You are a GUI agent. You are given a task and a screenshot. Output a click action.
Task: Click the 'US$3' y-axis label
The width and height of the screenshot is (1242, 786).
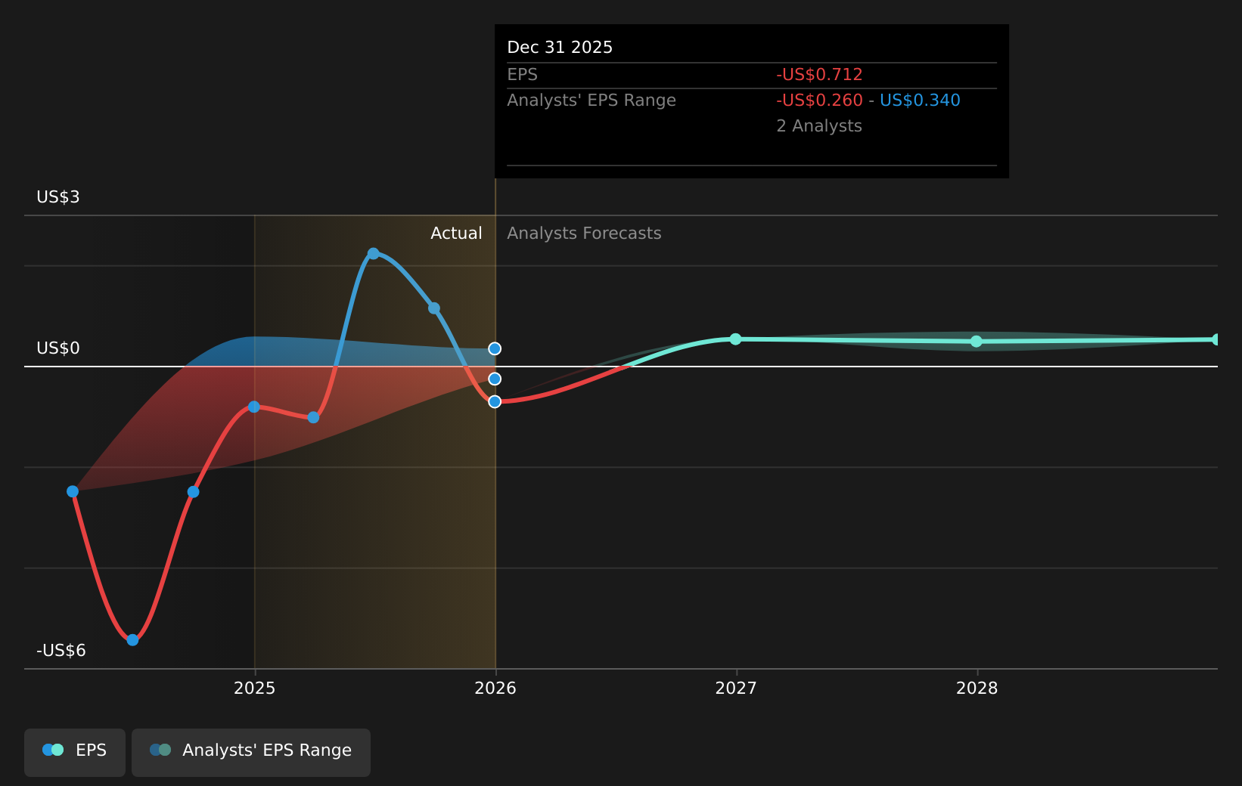pyautogui.click(x=58, y=196)
